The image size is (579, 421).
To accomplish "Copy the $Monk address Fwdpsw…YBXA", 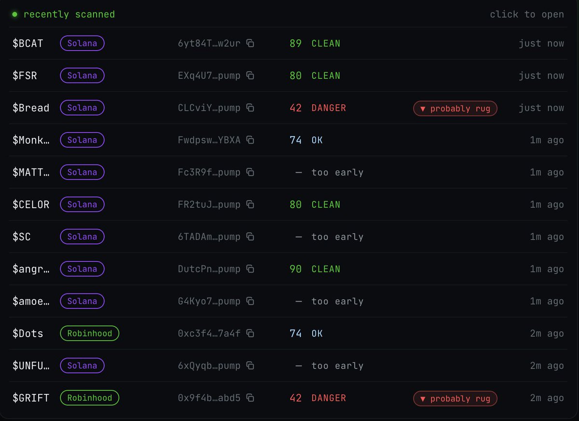I will tap(250, 140).
